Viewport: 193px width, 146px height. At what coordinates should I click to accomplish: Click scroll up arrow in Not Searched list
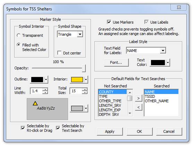130,93
